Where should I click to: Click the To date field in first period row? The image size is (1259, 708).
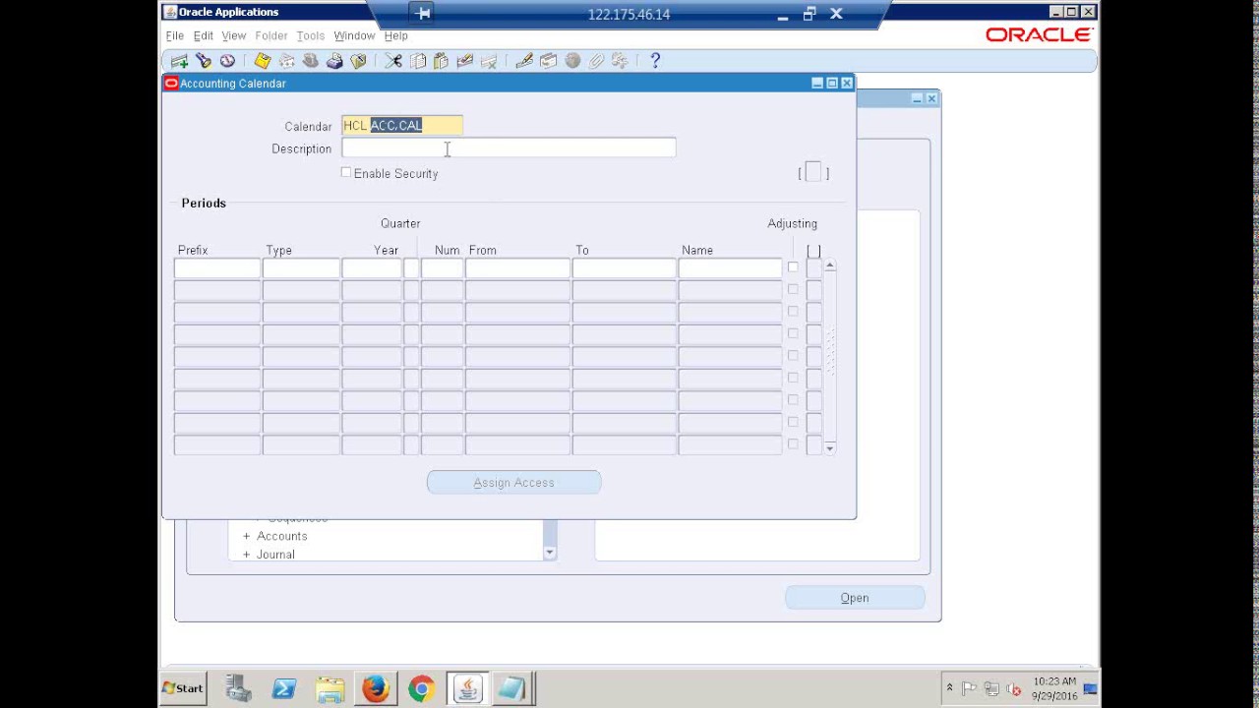click(x=624, y=268)
